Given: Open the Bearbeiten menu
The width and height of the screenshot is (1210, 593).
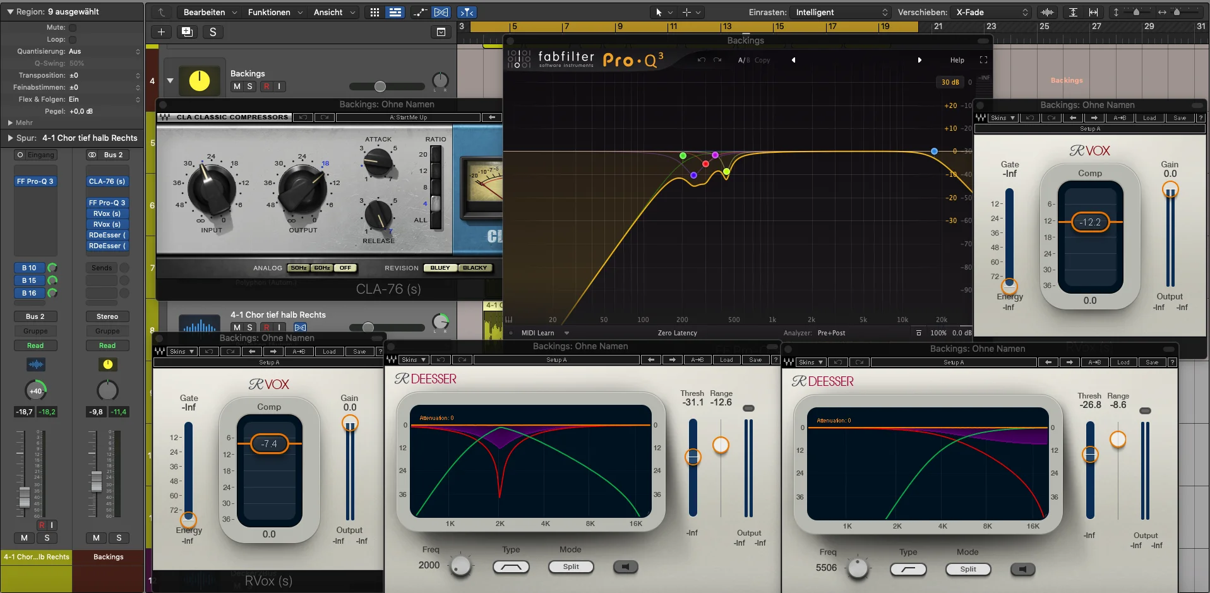Looking at the screenshot, I should coord(210,12).
